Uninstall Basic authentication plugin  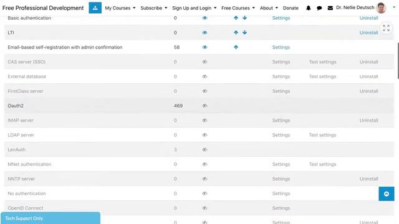(368, 18)
